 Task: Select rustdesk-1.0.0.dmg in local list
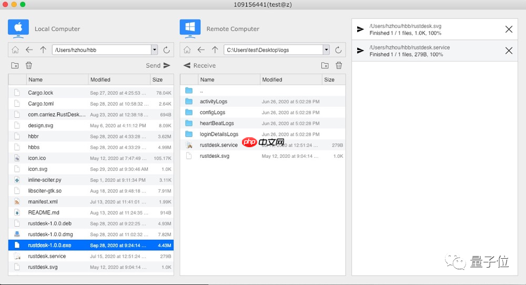[91, 235]
